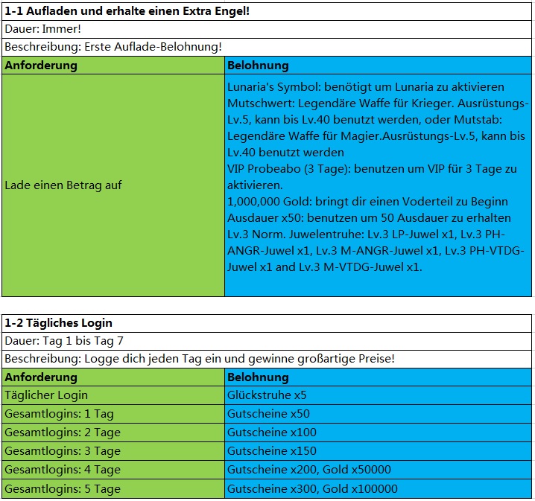Select the "Dauer: Tag 1 bis Tag 7" row
The height and width of the screenshot is (501, 535).
pos(66,340)
